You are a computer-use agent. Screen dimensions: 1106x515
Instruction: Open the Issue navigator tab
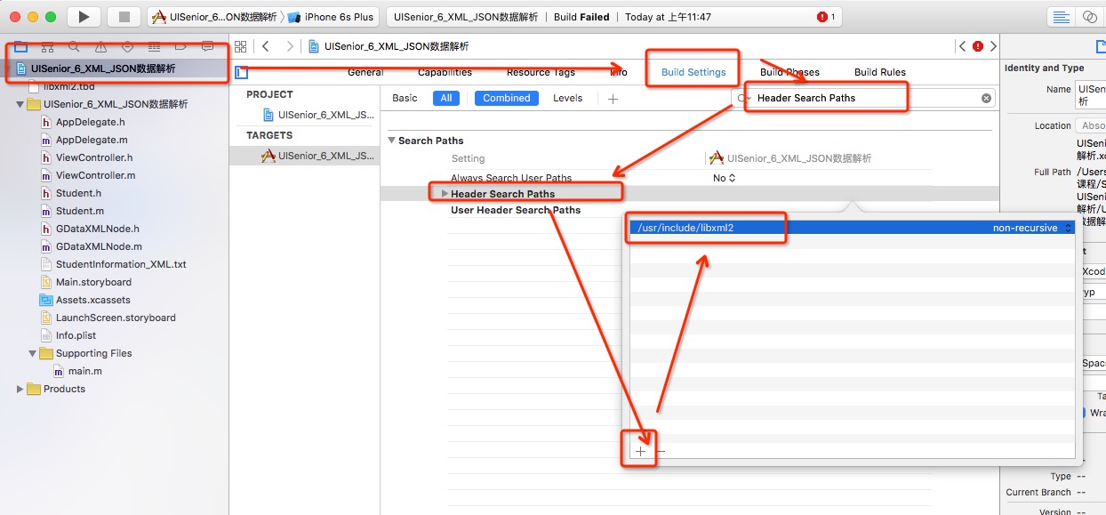100,46
